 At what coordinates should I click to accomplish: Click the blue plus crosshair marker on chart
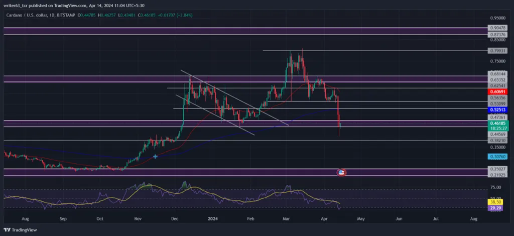pos(155,156)
